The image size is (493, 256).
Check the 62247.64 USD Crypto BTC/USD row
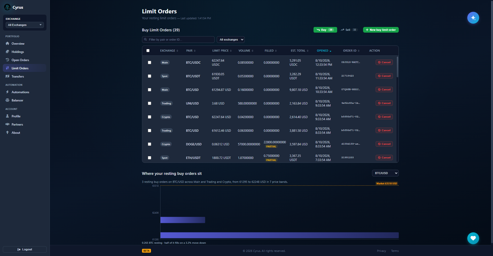[149, 117]
